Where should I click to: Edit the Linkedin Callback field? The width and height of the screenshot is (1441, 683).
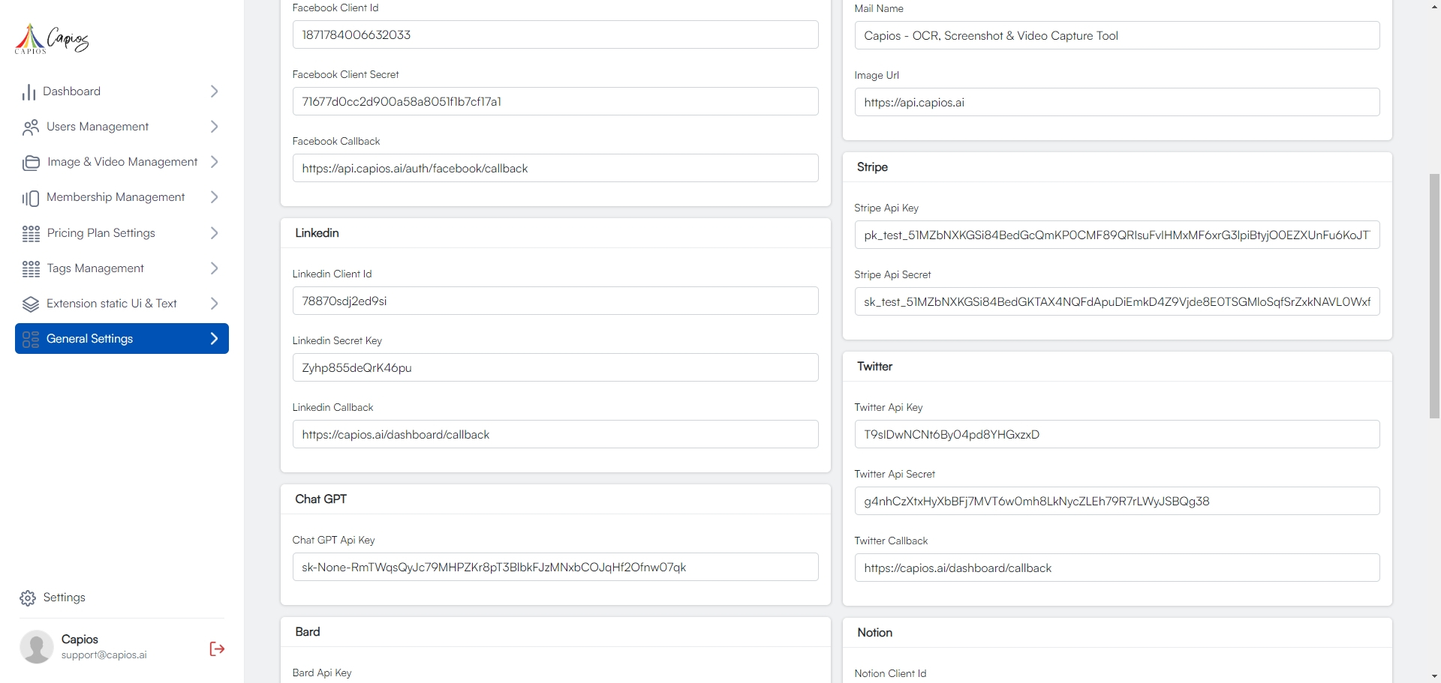click(x=555, y=434)
